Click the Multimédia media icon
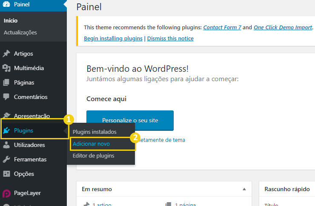Viewport: 315px width, 206px height. pyautogui.click(x=6, y=68)
